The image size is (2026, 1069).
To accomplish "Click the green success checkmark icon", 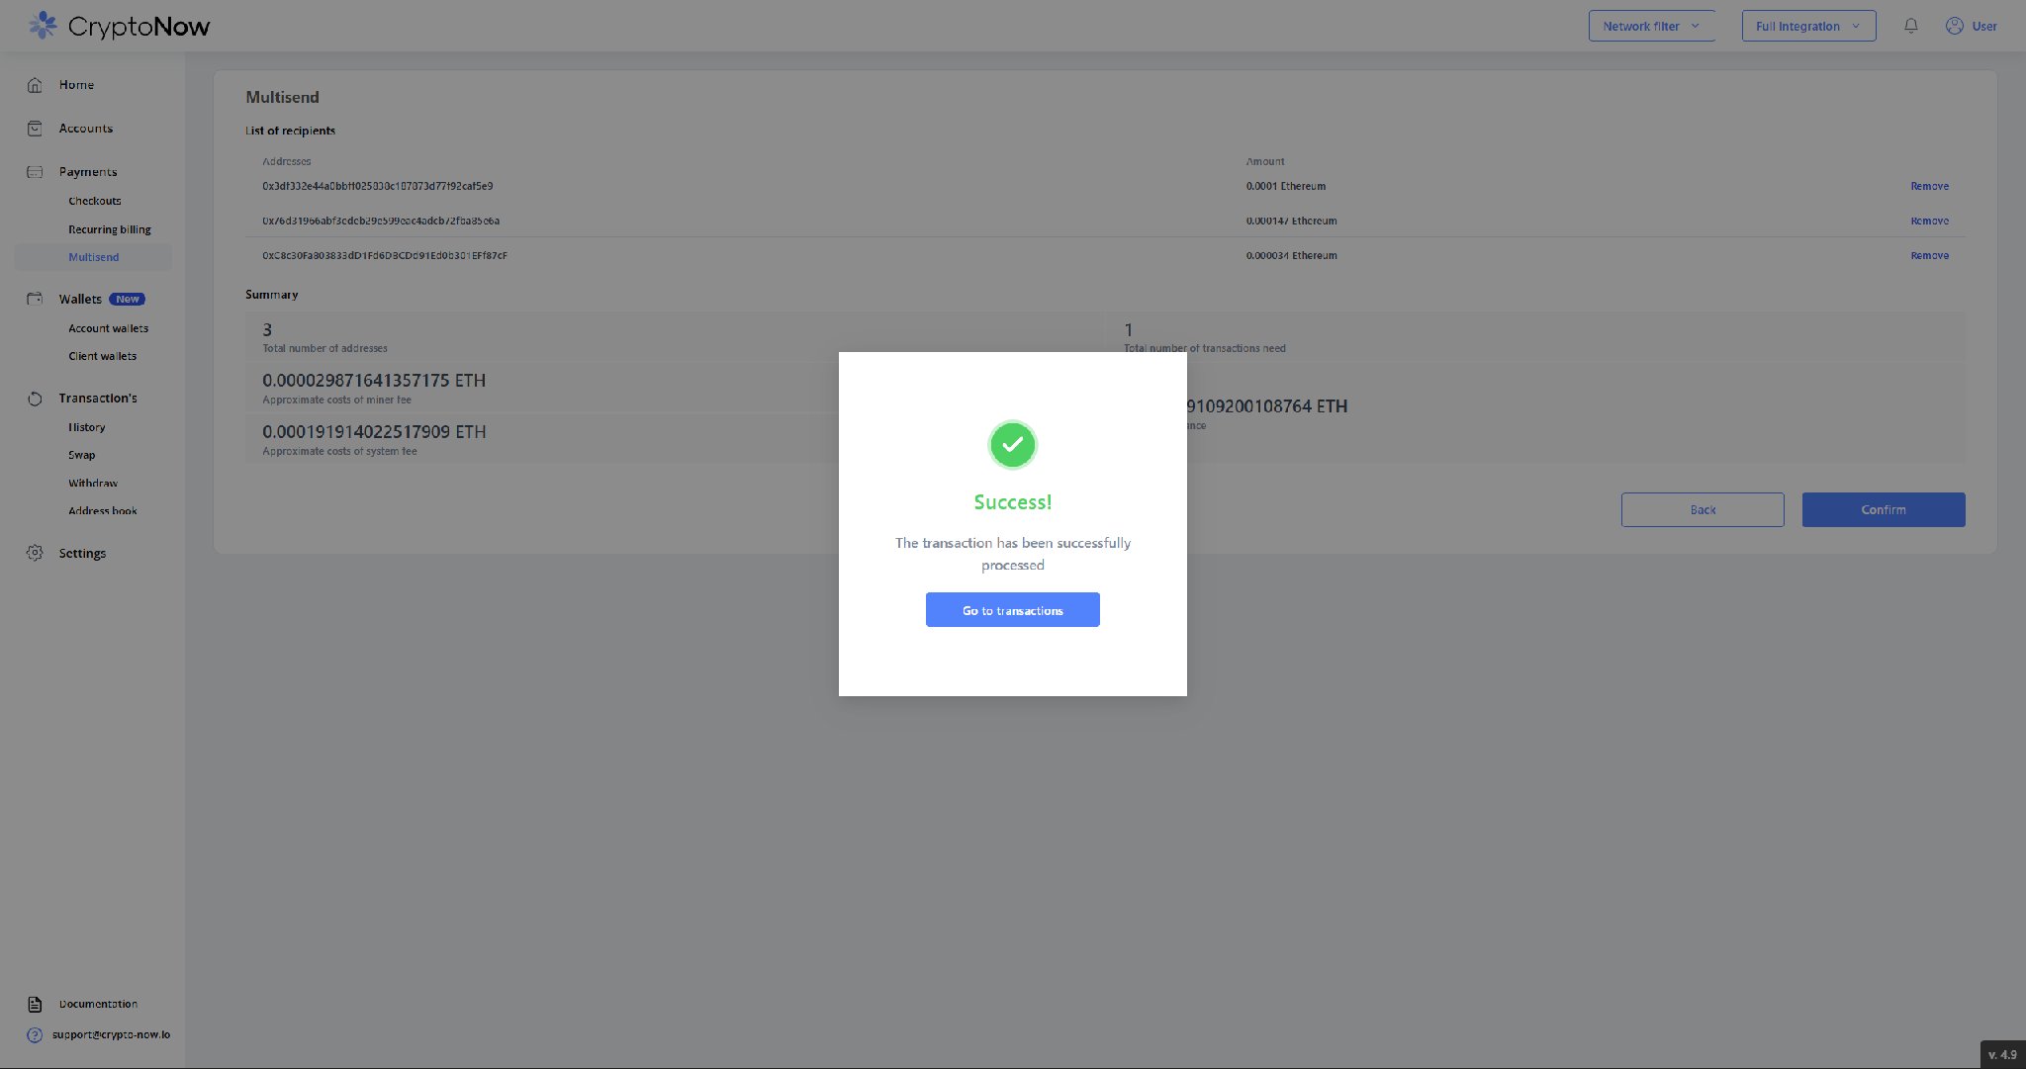I will click(x=1012, y=445).
